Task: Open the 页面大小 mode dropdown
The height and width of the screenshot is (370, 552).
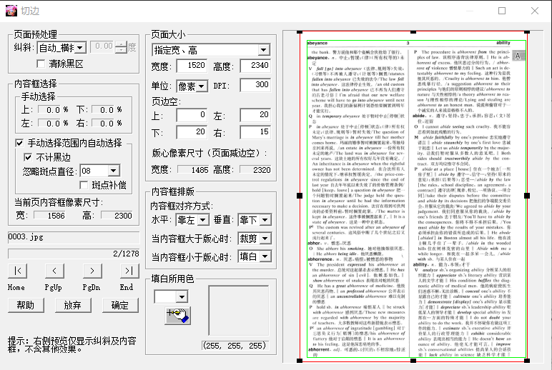Action: tap(263, 50)
